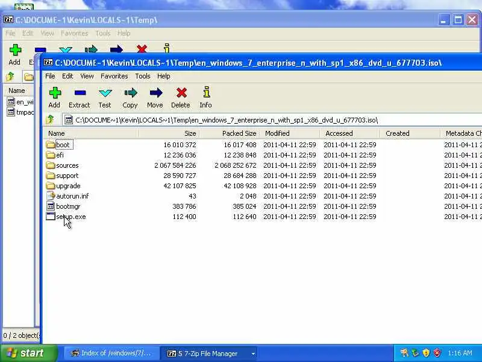Switch to Index of /windows/7 taskbar item
Viewport: 482px width, 362px height.
(111, 354)
